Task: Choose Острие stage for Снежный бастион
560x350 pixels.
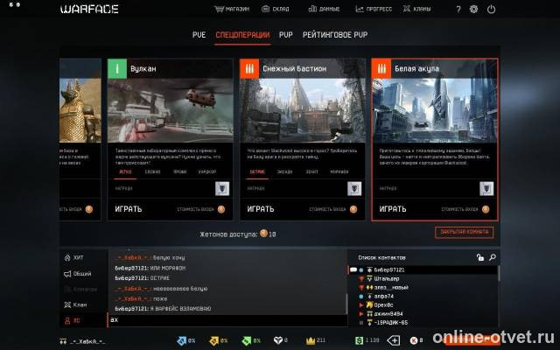Action: click(257, 172)
